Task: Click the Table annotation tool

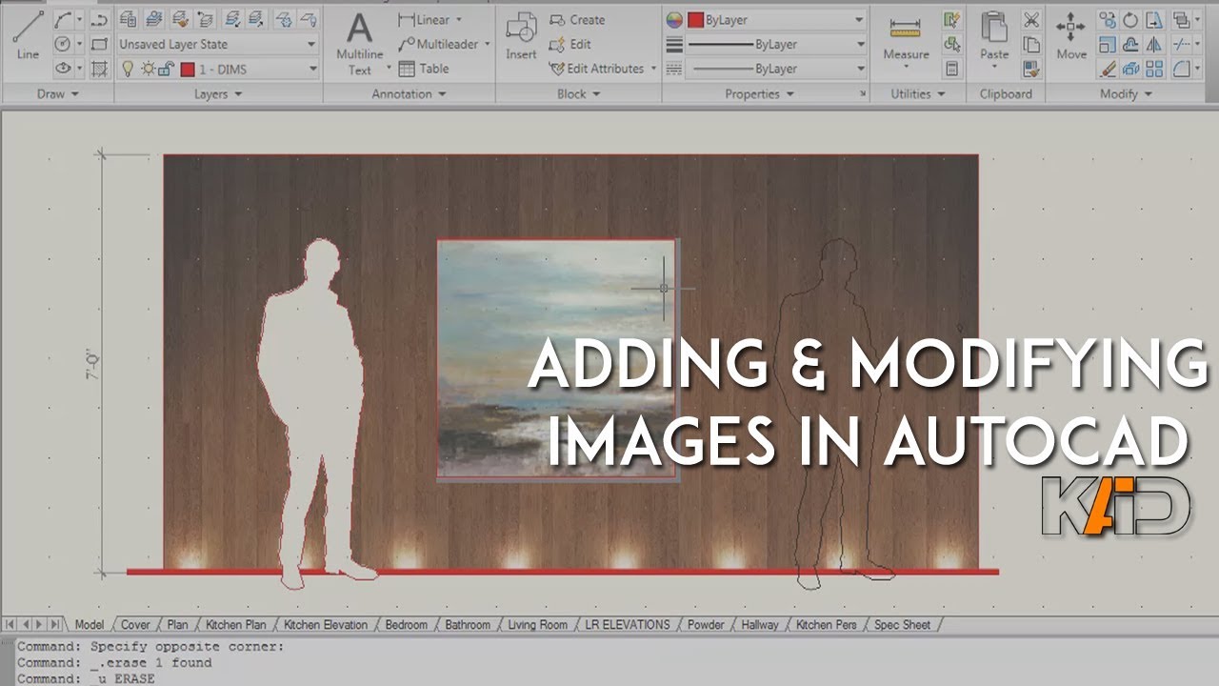Action: point(424,69)
